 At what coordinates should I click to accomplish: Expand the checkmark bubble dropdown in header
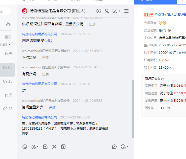coord(119,11)
